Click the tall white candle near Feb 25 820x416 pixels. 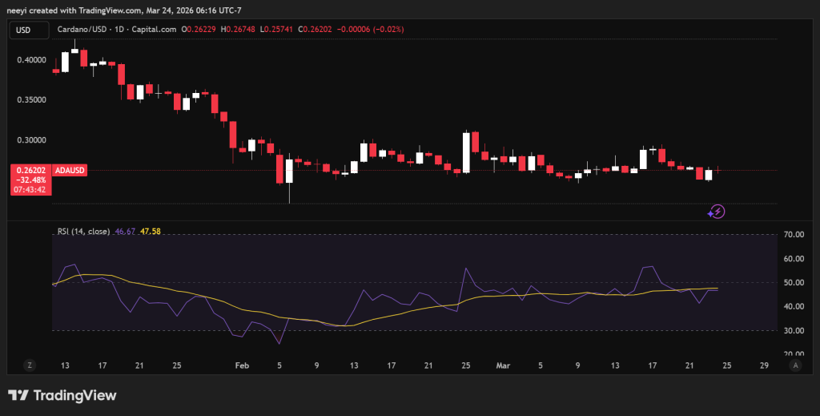click(466, 151)
